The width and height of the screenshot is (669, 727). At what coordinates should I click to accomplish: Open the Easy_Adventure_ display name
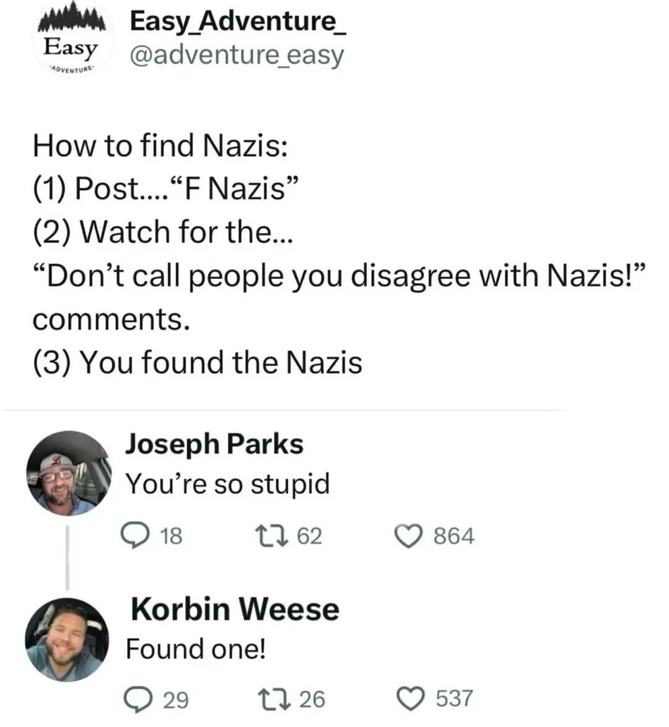(237, 22)
